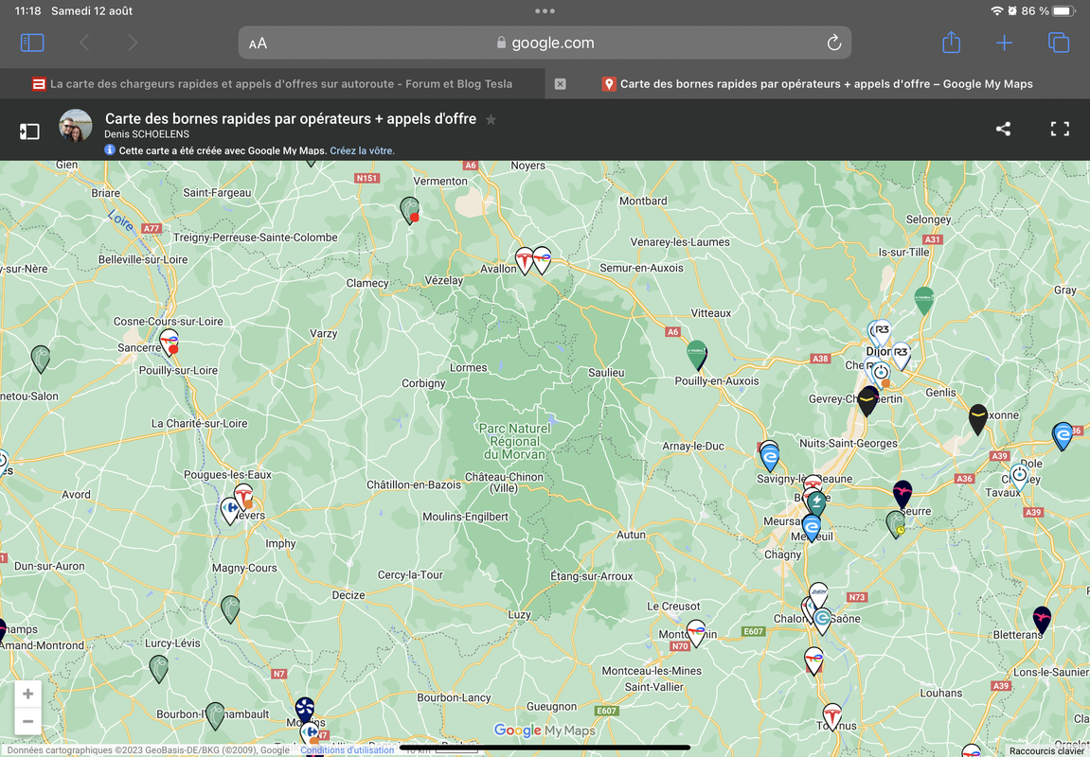Viewport: 1090px width, 757px height.
Task: Show the Safari tab overview
Action: [1058, 44]
